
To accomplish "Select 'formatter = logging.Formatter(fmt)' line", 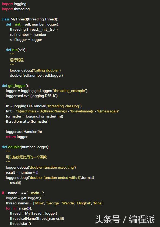I will [34, 116].
